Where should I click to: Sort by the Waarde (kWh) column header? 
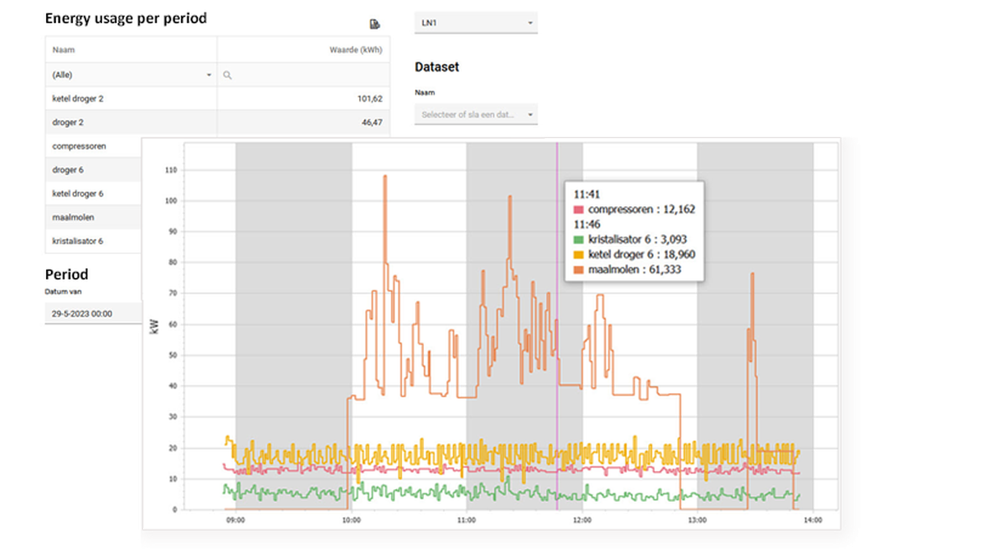pos(355,49)
